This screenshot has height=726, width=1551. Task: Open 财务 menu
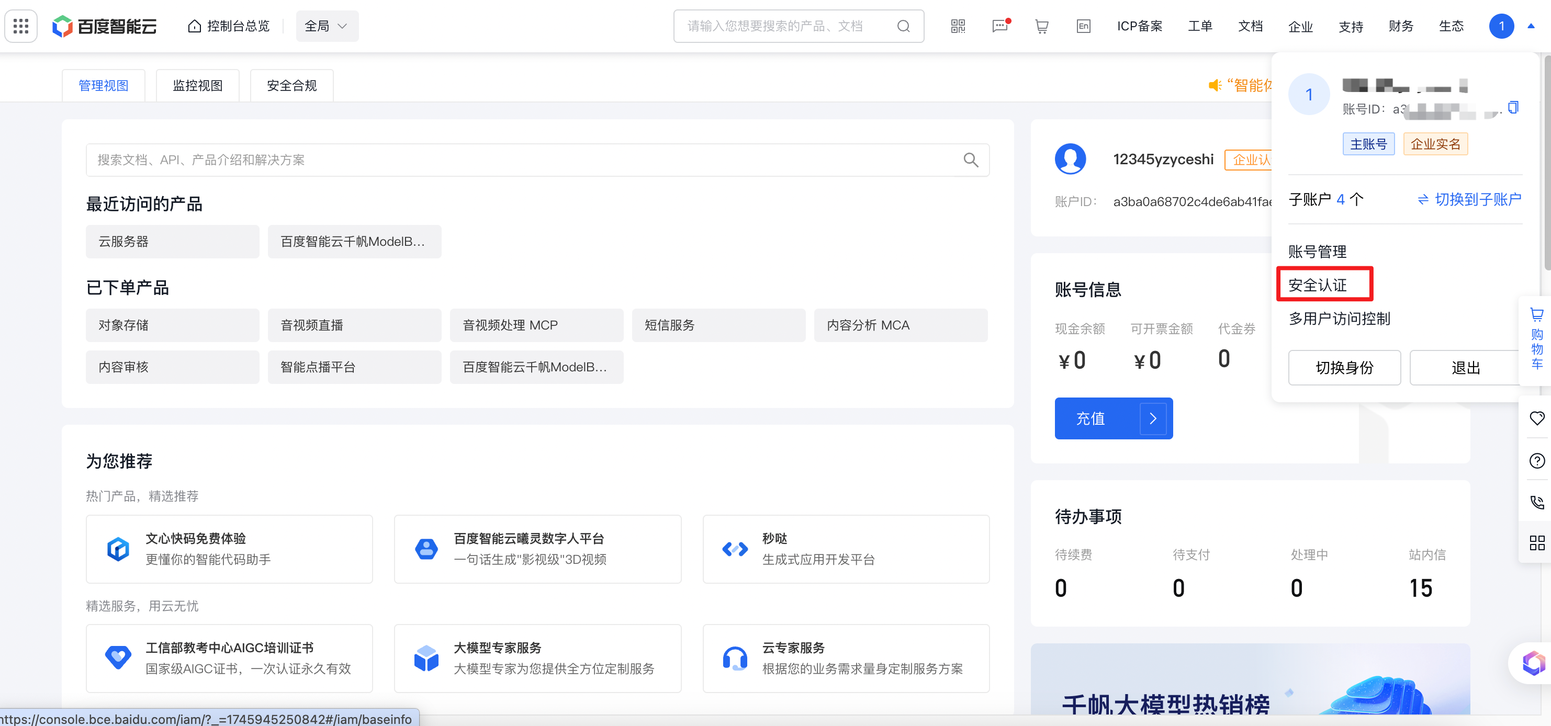click(x=1401, y=26)
